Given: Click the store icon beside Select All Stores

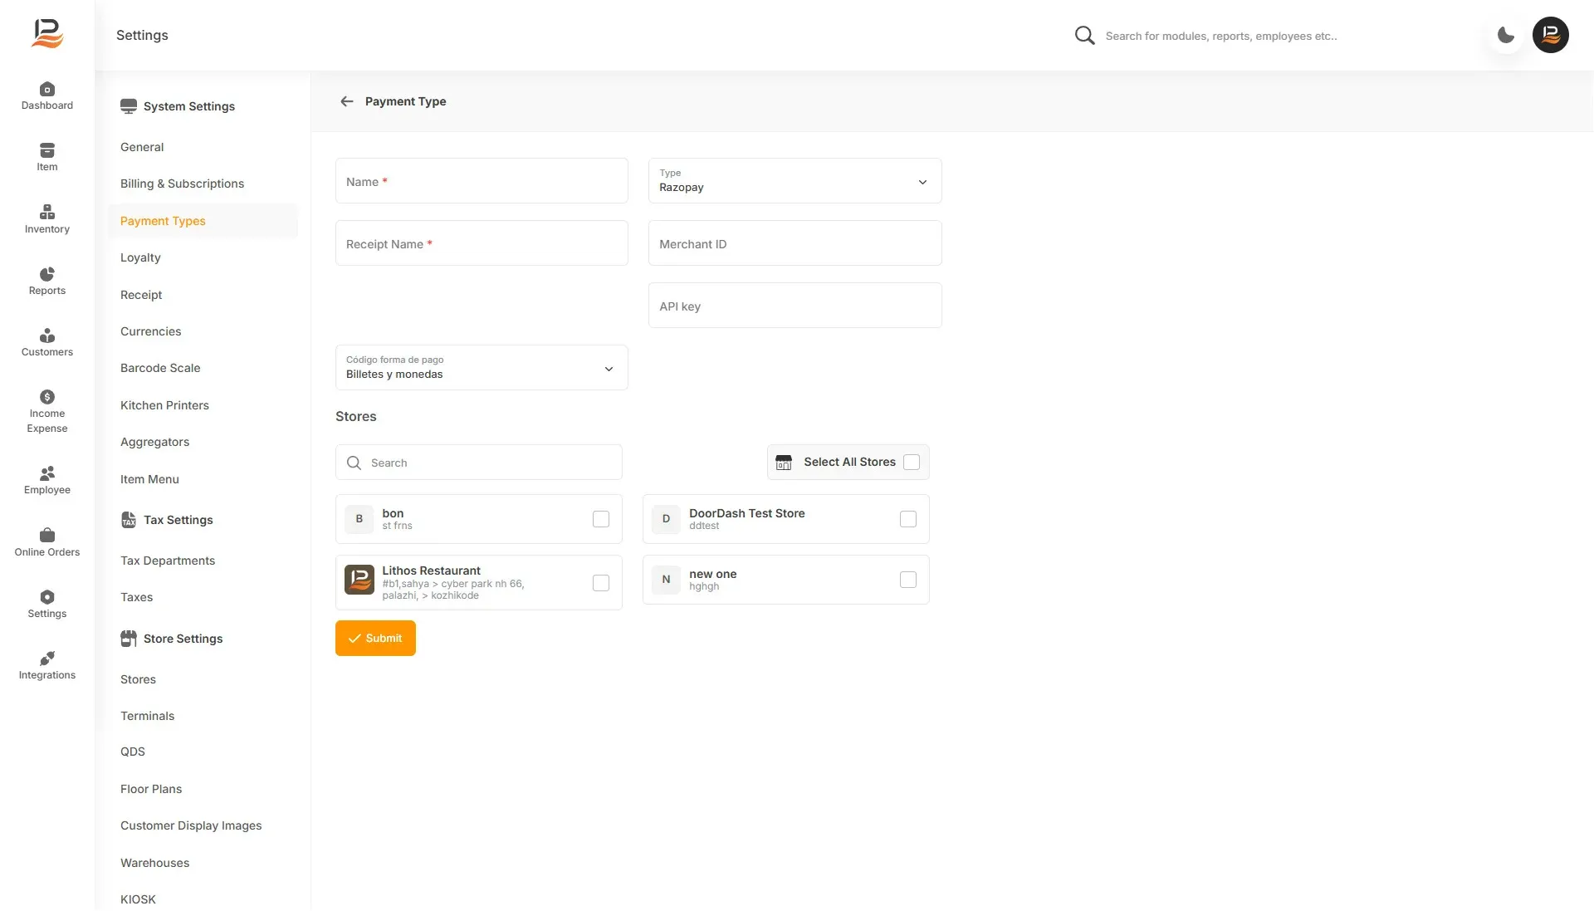Looking at the screenshot, I should tap(784, 463).
